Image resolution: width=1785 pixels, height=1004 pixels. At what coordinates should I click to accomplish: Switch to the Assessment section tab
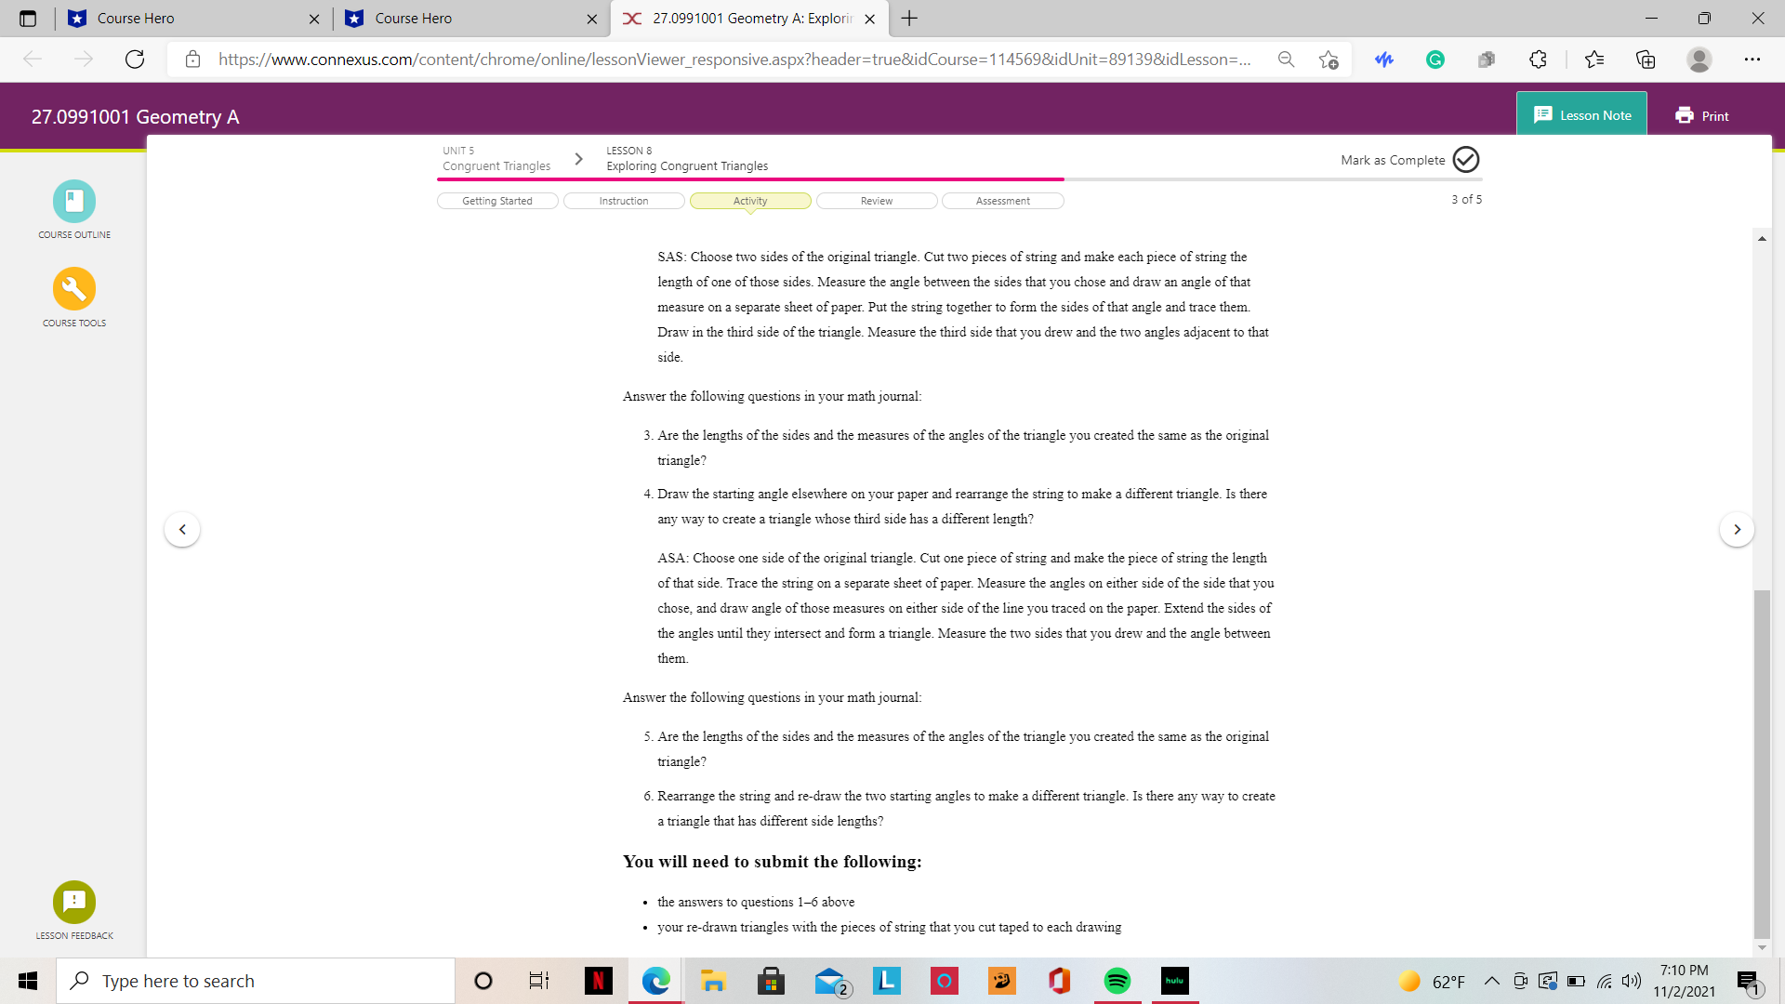coord(1002,201)
